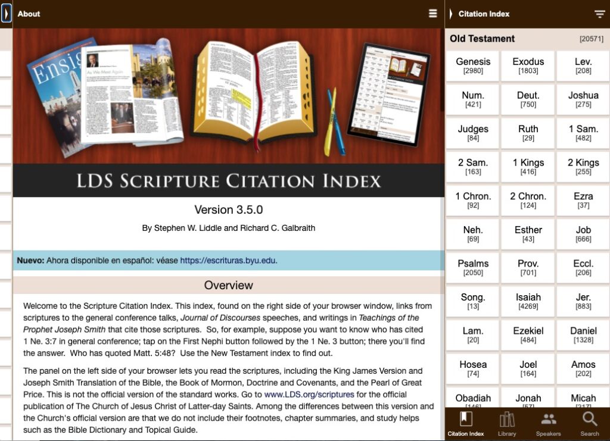
Task: Expand the left scripture panel arrow
Action: pyautogui.click(x=6, y=14)
